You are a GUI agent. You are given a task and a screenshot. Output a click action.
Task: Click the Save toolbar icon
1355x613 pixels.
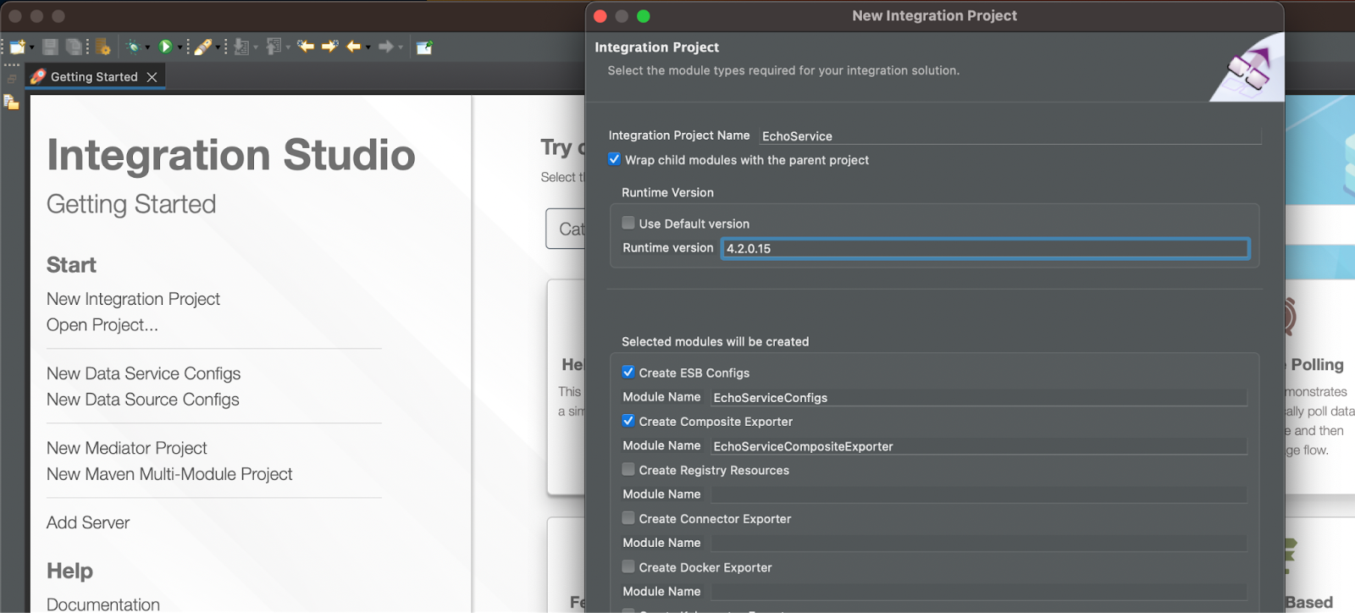coord(50,47)
